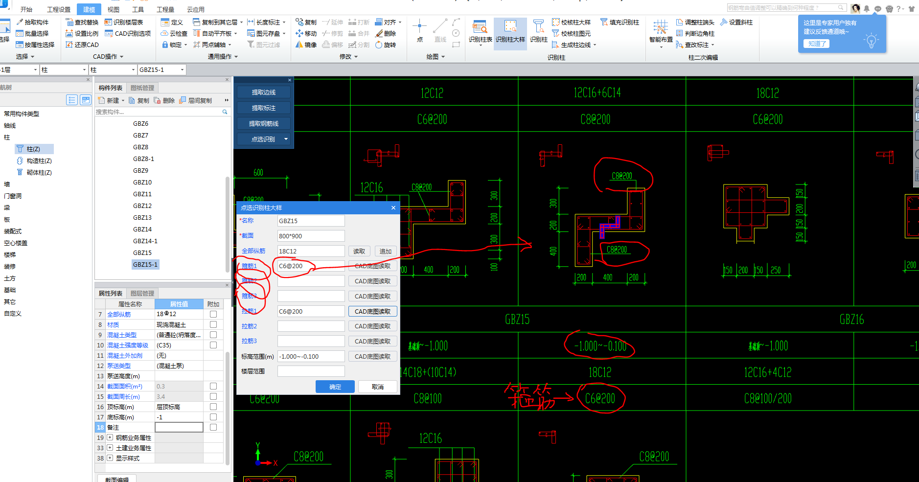Select the 移动 move tool

[306, 33]
